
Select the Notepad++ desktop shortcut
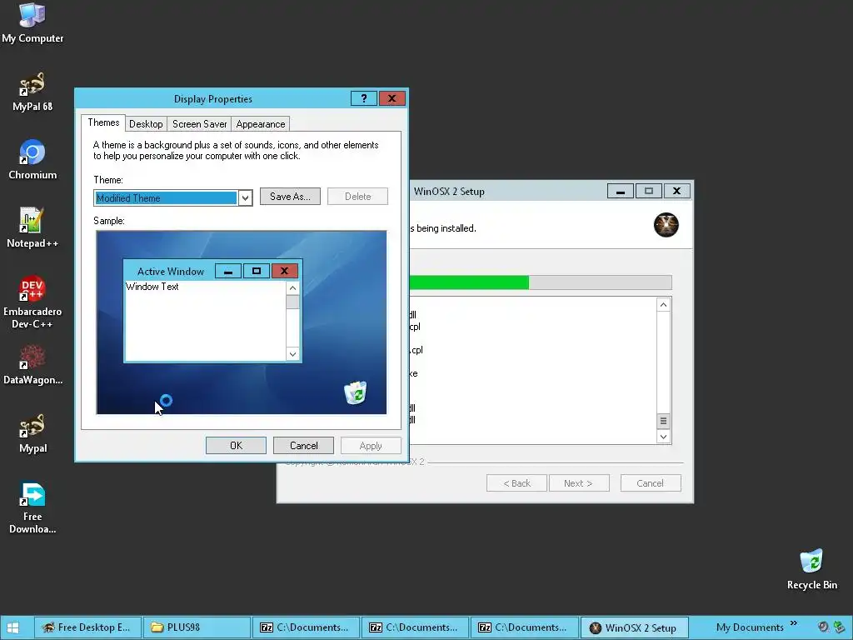click(32, 228)
